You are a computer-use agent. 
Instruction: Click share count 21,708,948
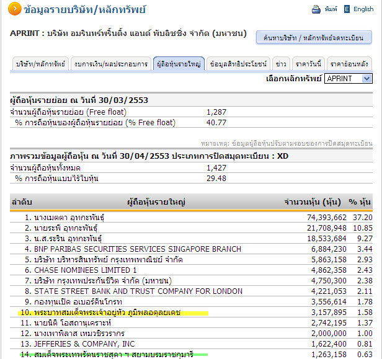point(326,228)
